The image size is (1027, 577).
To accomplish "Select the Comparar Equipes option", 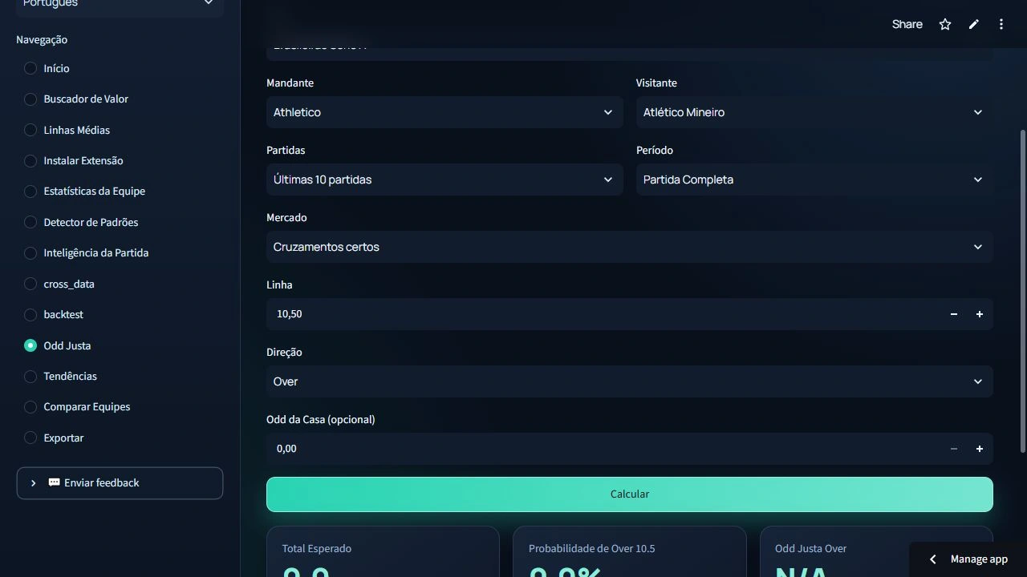I will coord(77,406).
